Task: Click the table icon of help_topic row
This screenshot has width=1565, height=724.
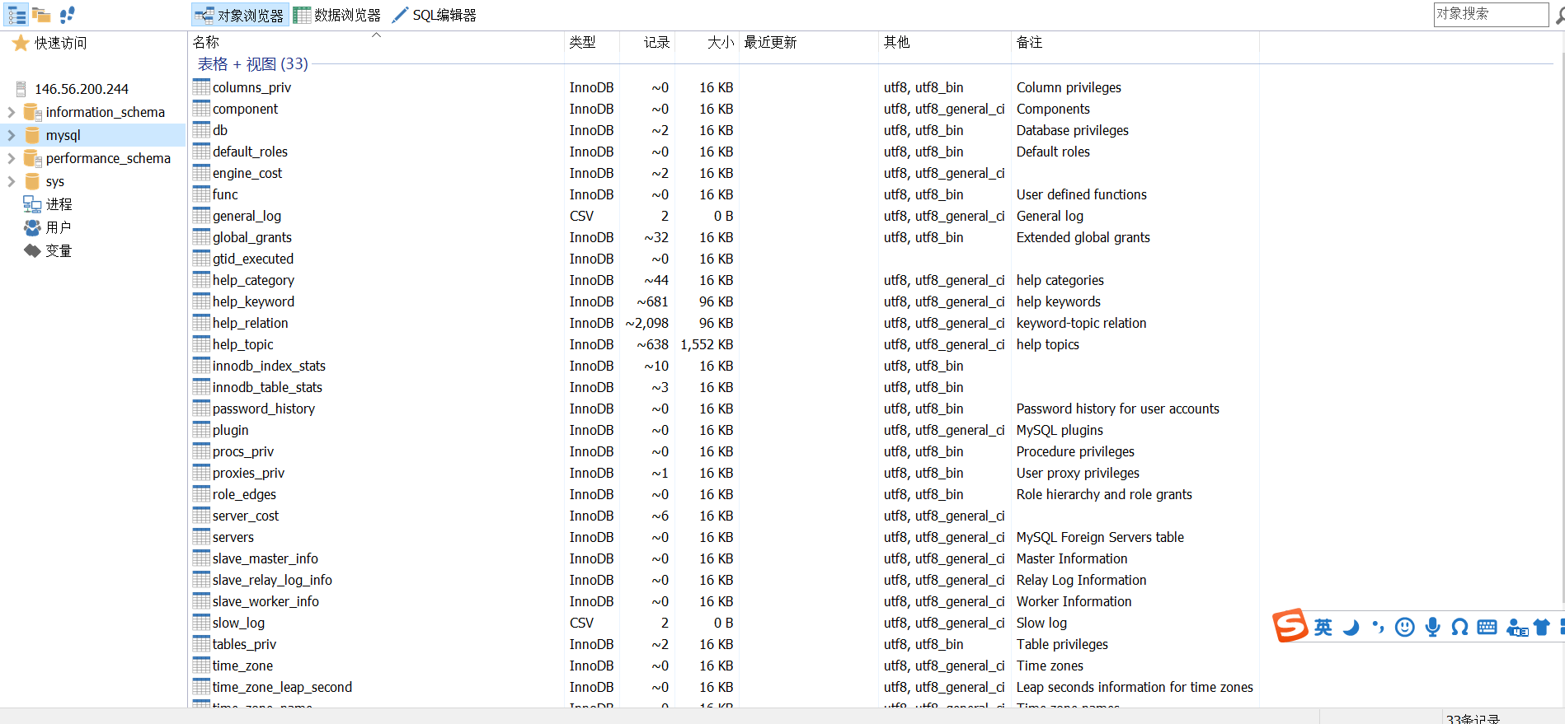Action: point(201,343)
